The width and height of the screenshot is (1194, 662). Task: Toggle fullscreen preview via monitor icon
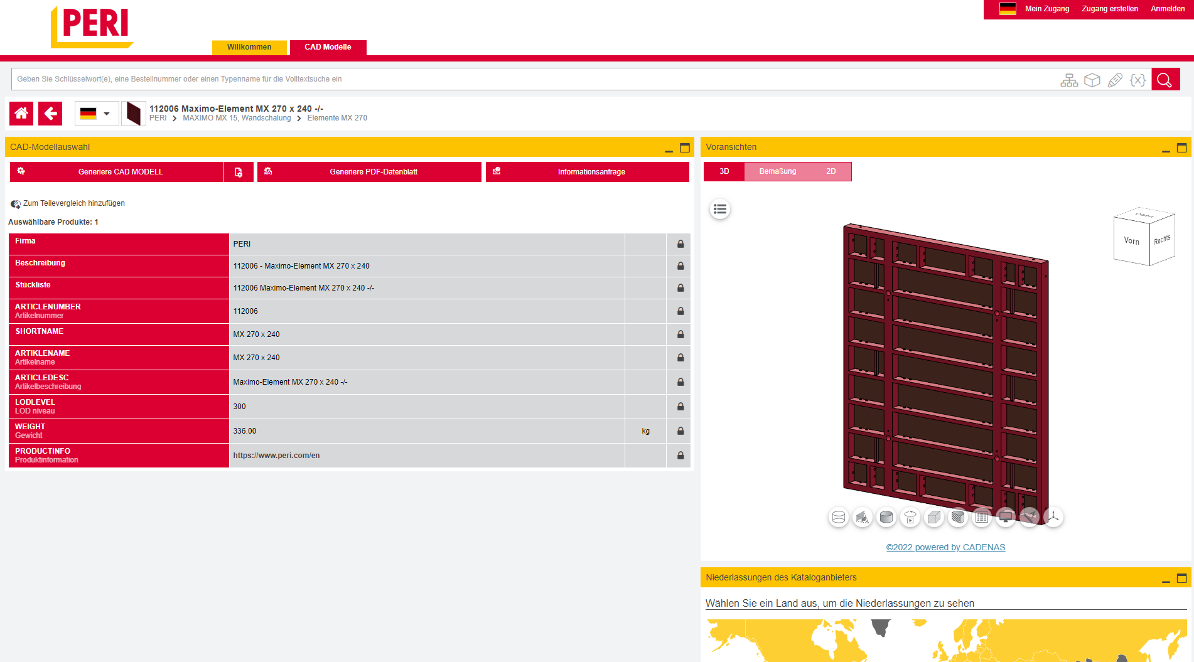(1005, 517)
